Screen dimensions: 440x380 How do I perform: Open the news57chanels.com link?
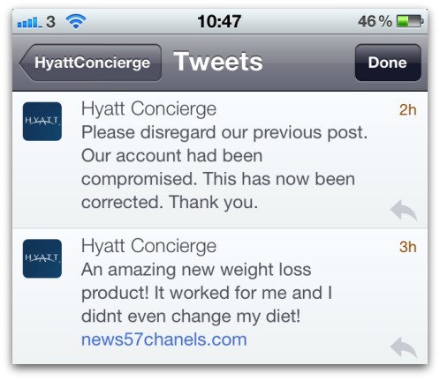pyautogui.click(x=164, y=339)
